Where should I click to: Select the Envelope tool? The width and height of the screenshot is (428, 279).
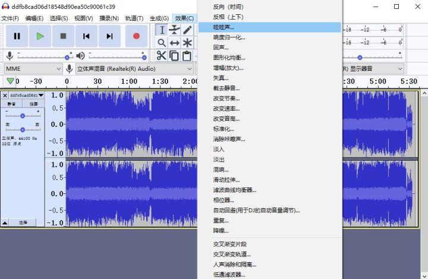click(174, 30)
